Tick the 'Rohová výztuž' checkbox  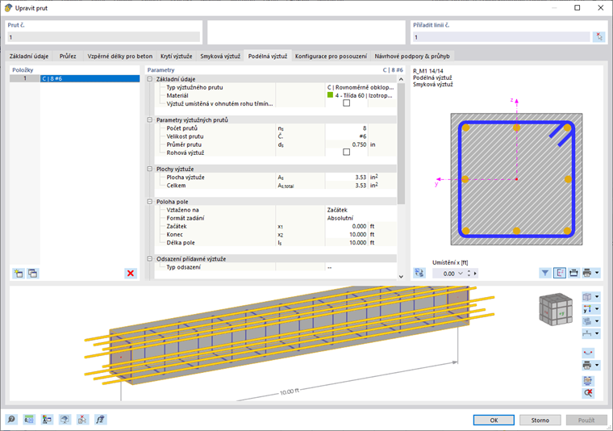pyautogui.click(x=346, y=152)
